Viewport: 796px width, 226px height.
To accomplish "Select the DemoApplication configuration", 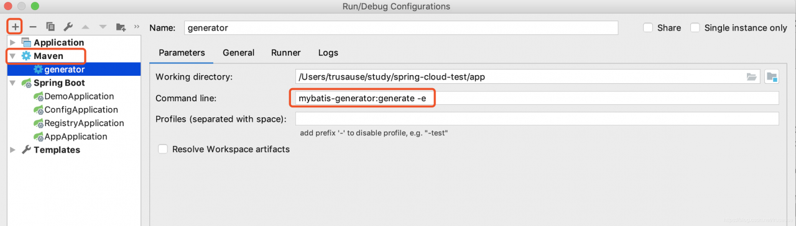I will (79, 96).
